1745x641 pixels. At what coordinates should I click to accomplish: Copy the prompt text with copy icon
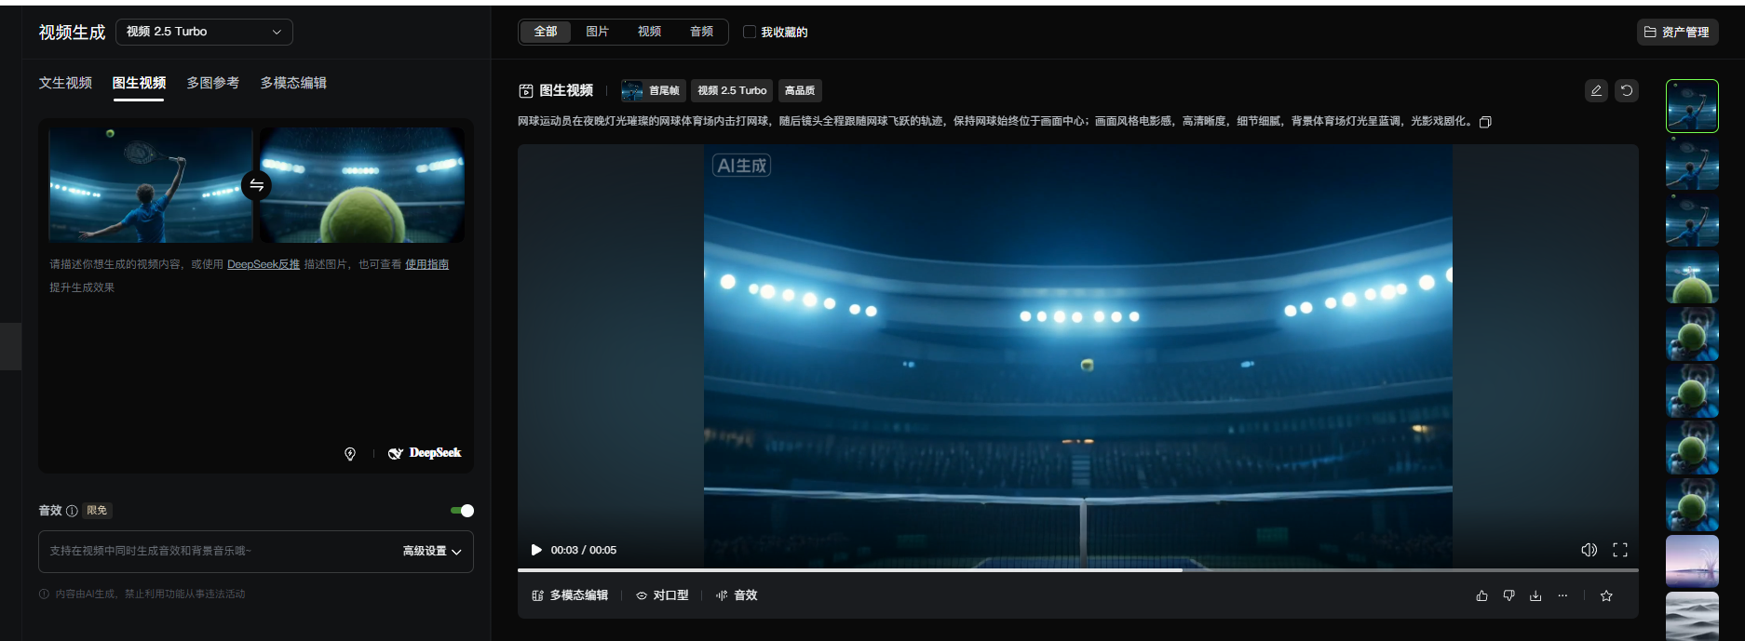click(x=1485, y=122)
